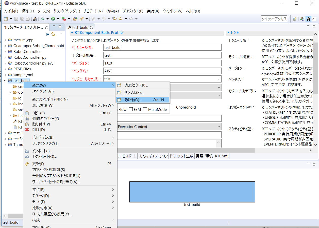The height and width of the screenshot is (228, 319).
Task: Select the RTC Builder perspective icon
Action: pyautogui.click(x=308, y=19)
